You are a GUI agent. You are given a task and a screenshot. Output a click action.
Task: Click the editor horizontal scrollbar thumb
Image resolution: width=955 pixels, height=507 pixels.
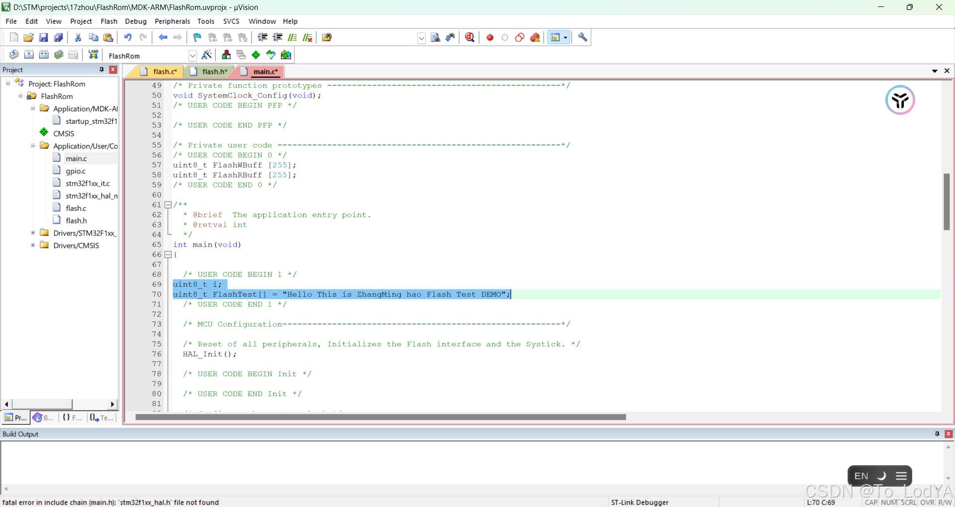(381, 417)
